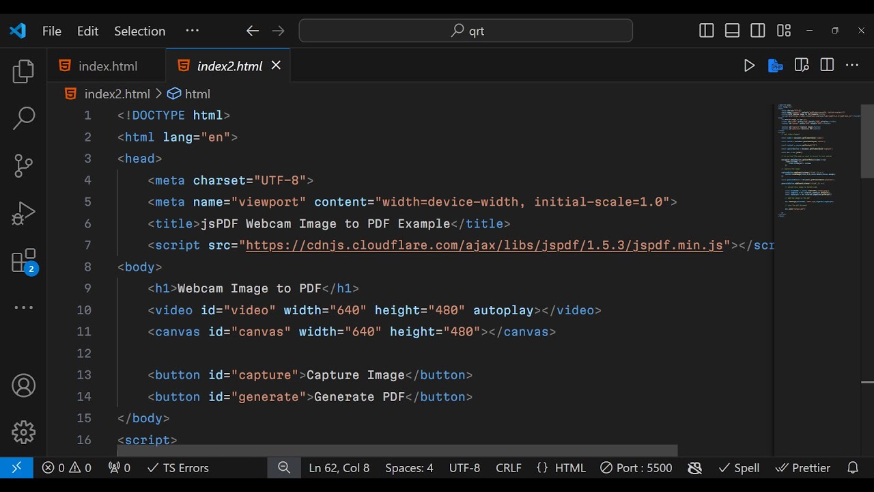Image resolution: width=874 pixels, height=492 pixels.
Task: Close the index2.html tab
Action: point(276,66)
